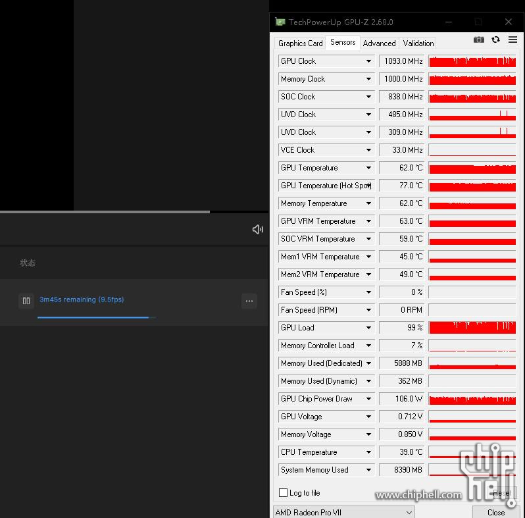The image size is (525, 518).
Task: Switch to the Graphics Card tab
Action: point(301,43)
